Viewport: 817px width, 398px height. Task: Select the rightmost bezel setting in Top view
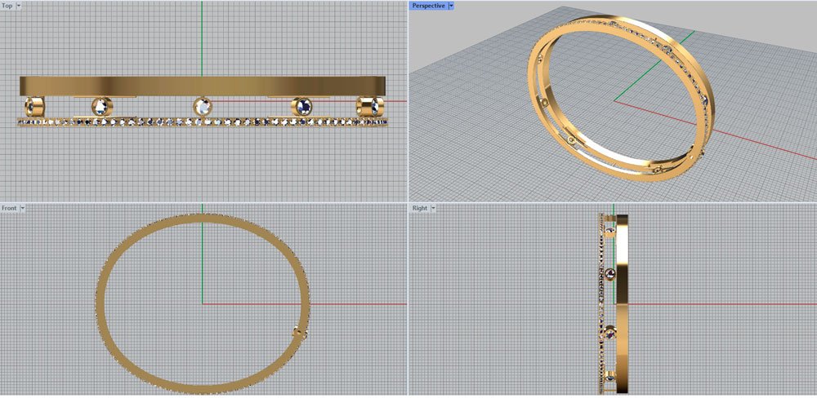370,107
